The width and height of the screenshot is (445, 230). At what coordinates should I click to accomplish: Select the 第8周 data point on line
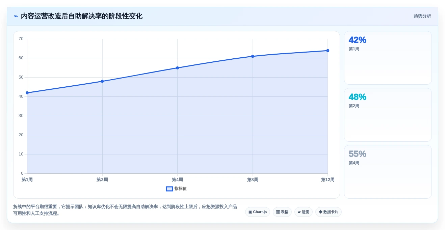253,56
